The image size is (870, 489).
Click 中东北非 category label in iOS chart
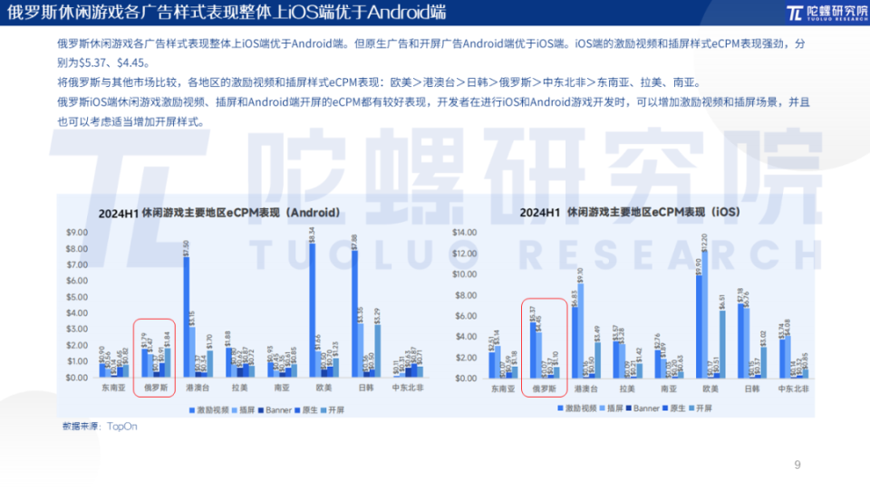794,388
